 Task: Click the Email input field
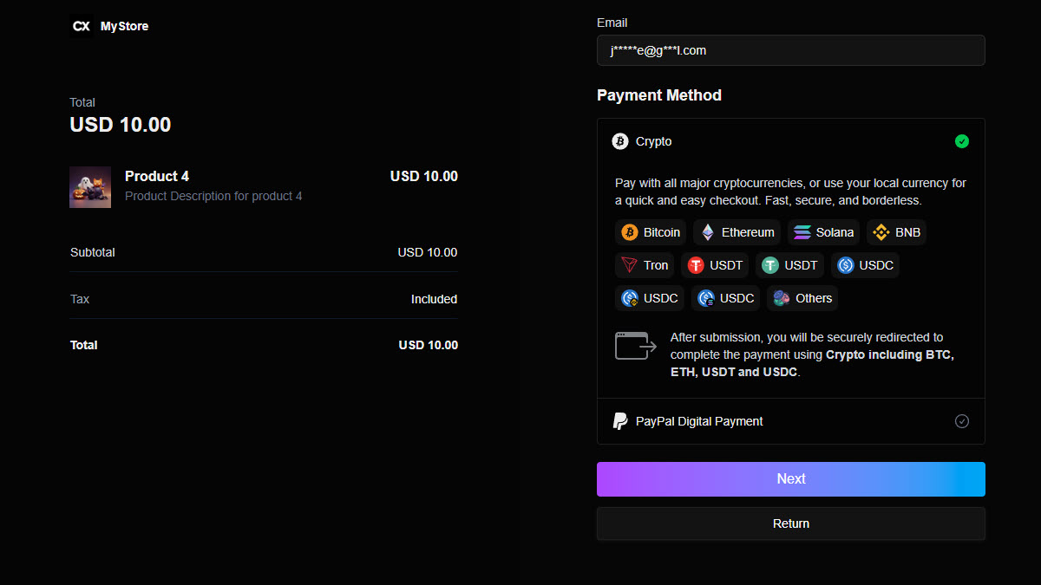[x=790, y=50]
